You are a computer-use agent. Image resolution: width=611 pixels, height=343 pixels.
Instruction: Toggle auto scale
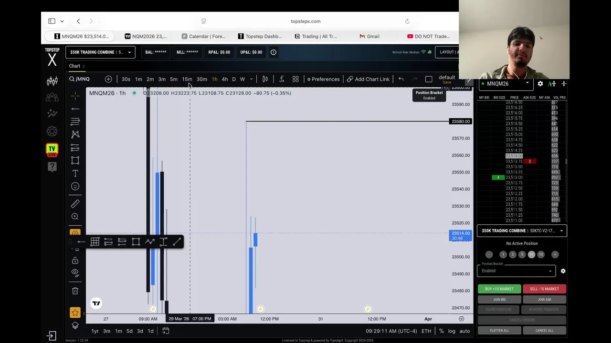[464, 331]
